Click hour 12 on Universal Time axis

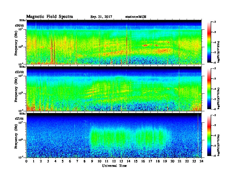click(x=114, y=161)
